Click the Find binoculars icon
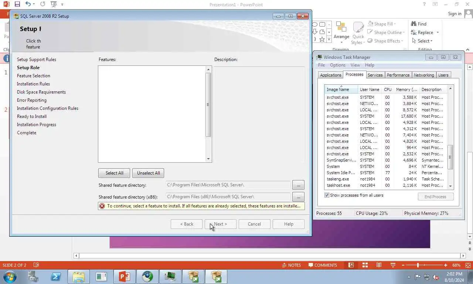Screen dimensions: 473x284 (x=414, y=24)
